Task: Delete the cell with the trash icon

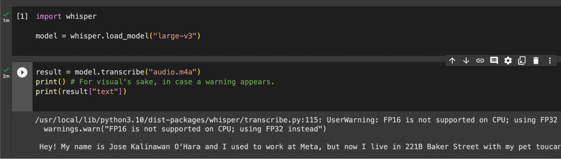Action: (536, 61)
